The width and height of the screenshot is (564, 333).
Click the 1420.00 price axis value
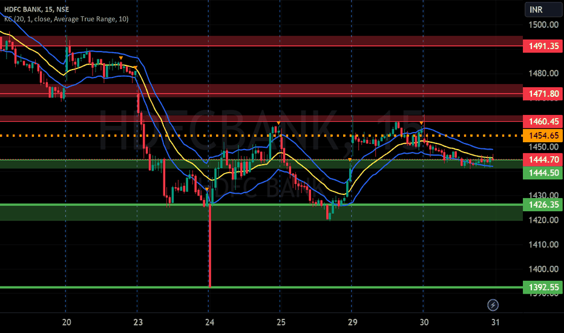click(543, 220)
